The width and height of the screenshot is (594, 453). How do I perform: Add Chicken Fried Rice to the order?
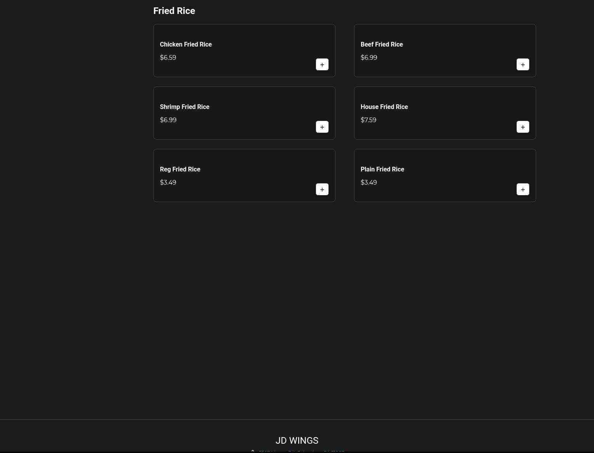click(x=322, y=64)
